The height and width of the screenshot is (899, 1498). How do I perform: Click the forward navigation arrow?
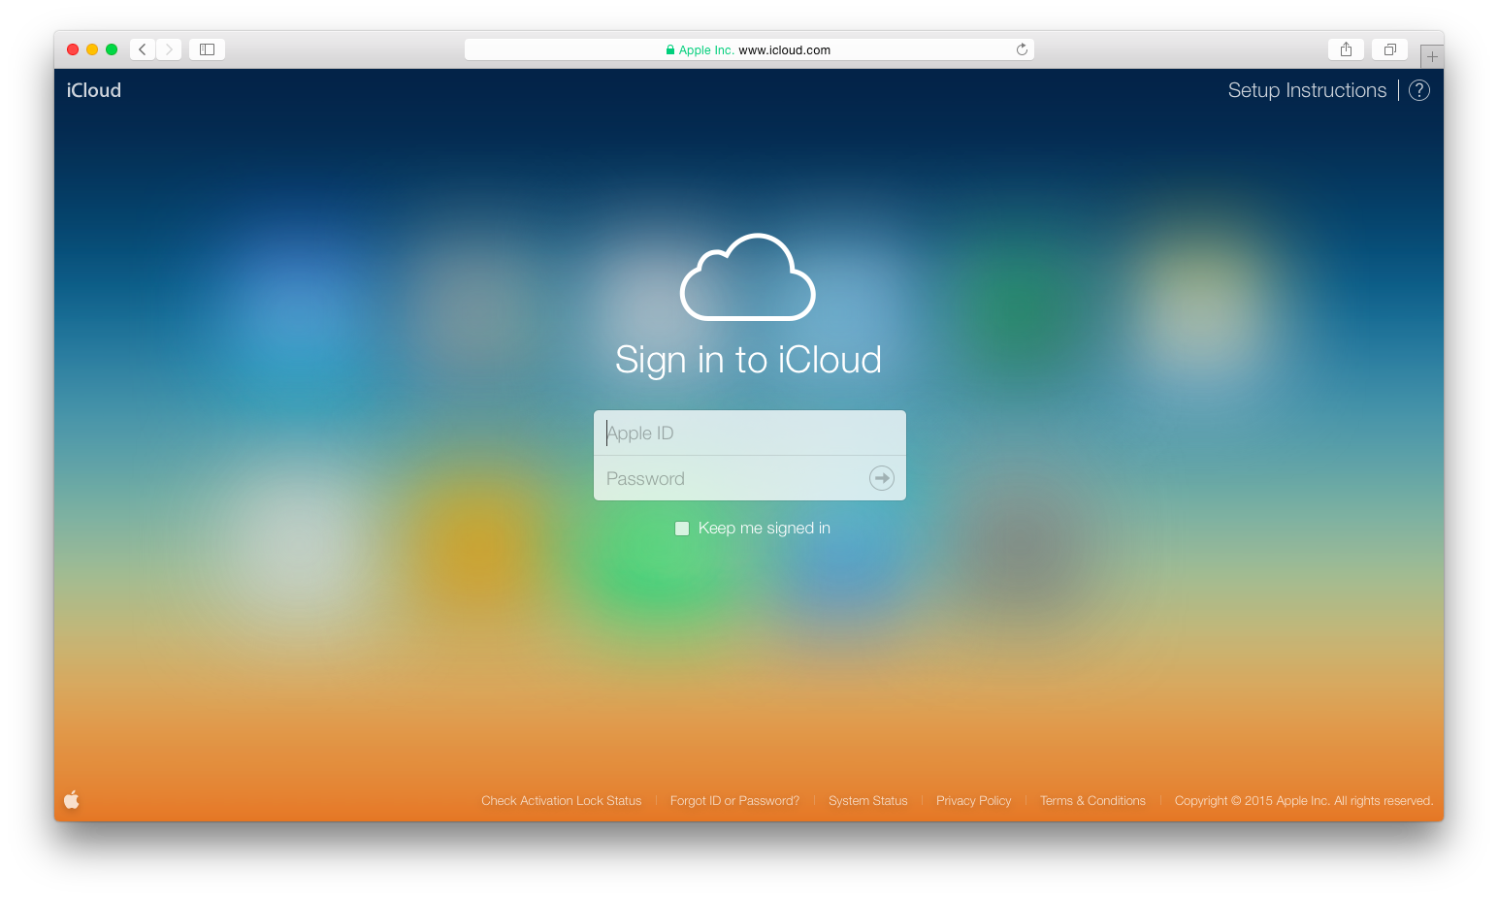(168, 48)
